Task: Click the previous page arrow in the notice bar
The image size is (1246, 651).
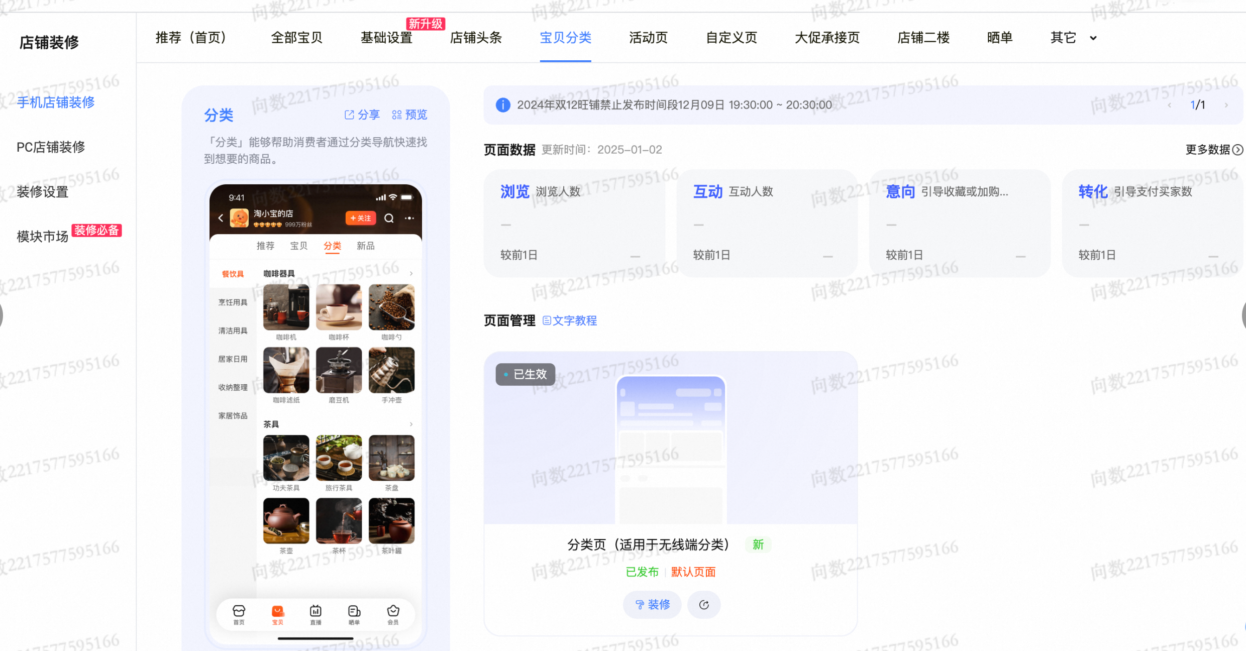Action: tap(1170, 105)
